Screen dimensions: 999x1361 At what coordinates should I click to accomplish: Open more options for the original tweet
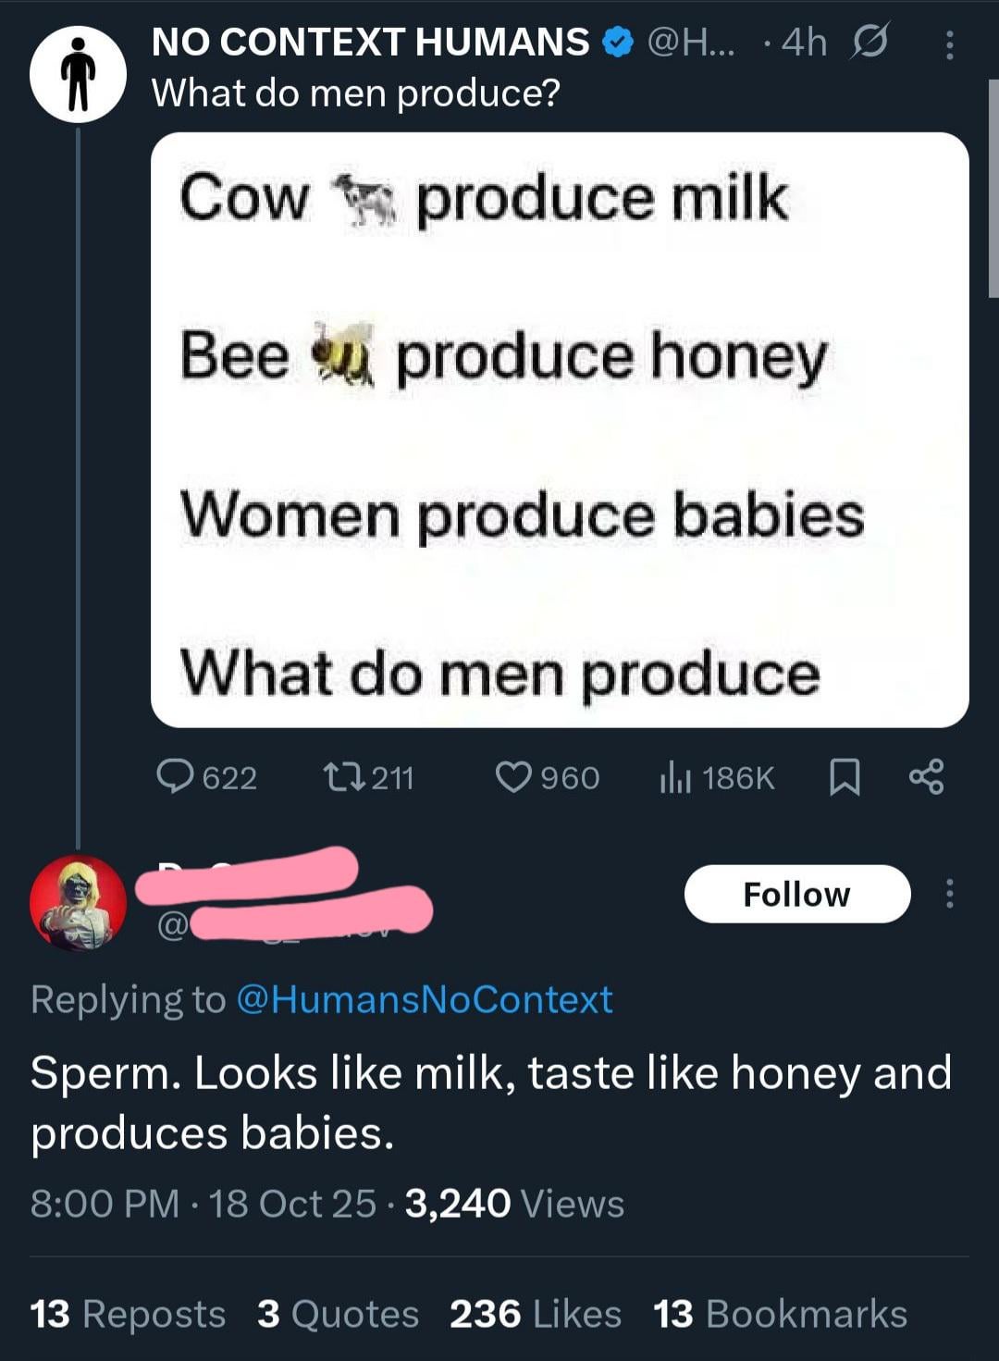click(949, 44)
